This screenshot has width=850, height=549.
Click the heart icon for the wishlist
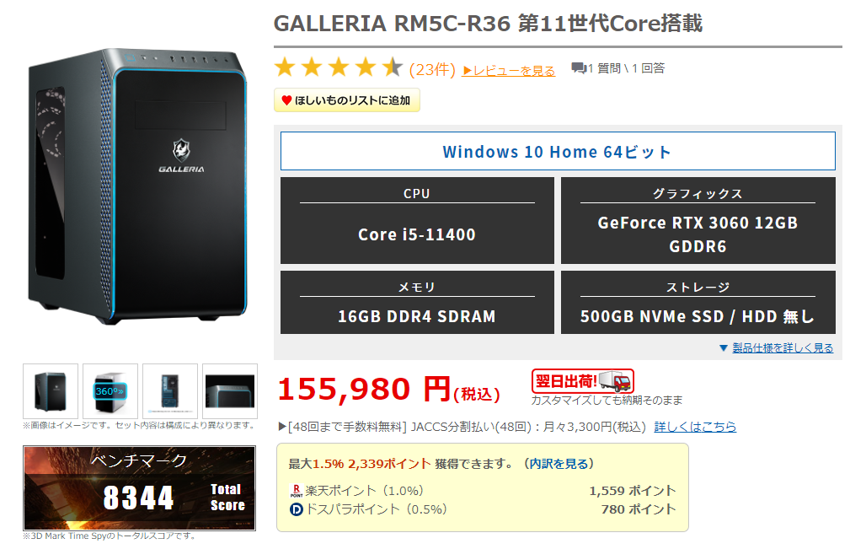(286, 100)
